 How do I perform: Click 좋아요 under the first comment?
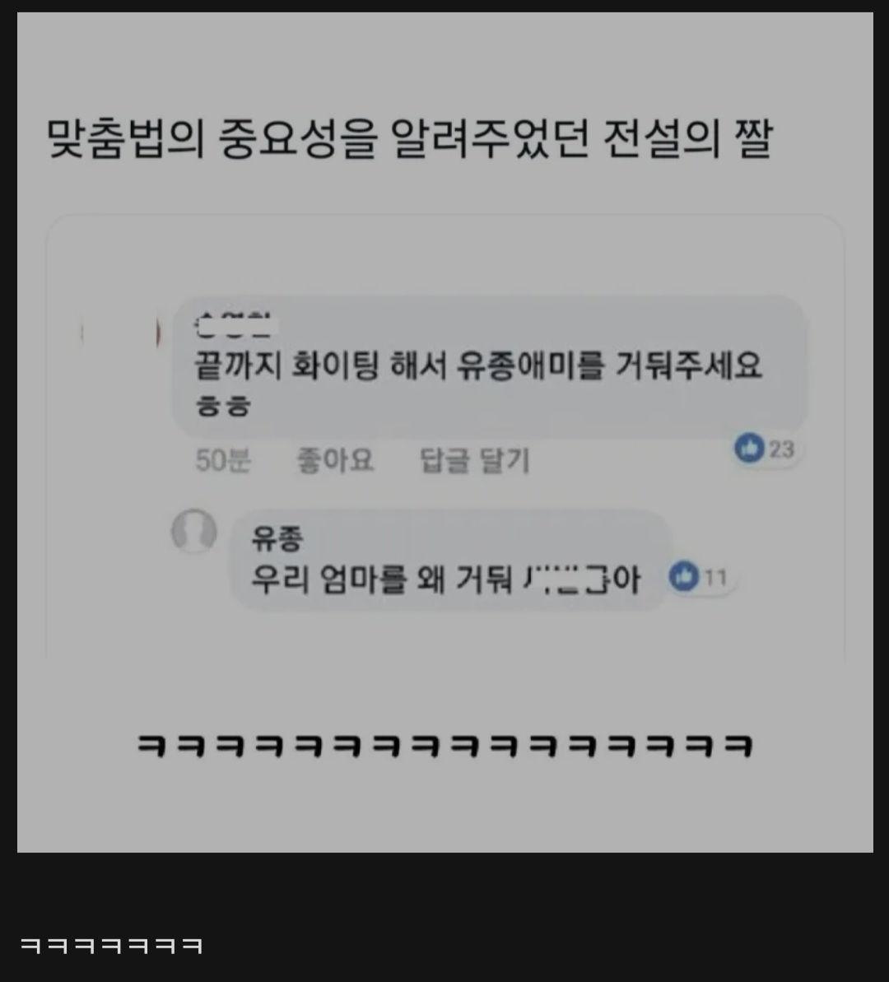coord(335,461)
